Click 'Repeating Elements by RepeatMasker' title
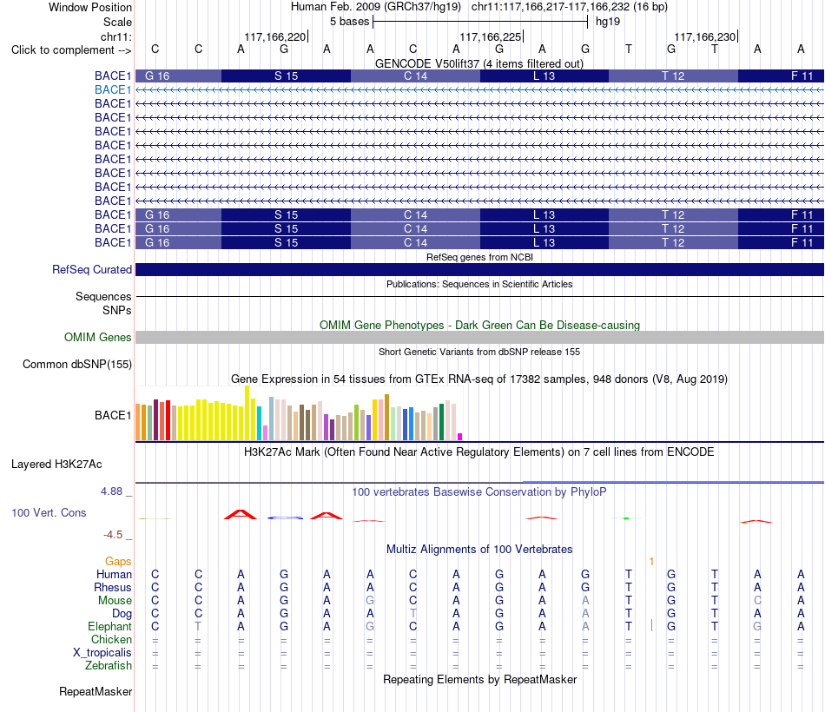This screenshot has width=825, height=712. (479, 679)
